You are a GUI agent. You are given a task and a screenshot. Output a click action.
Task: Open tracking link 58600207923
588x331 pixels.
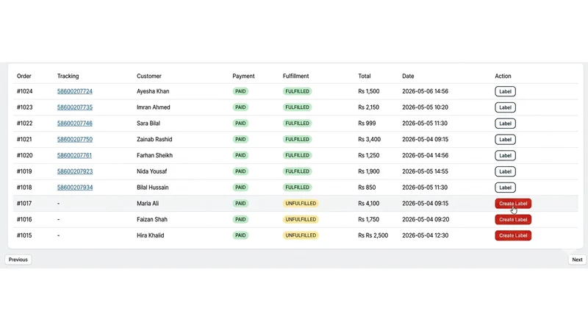[x=75, y=171]
